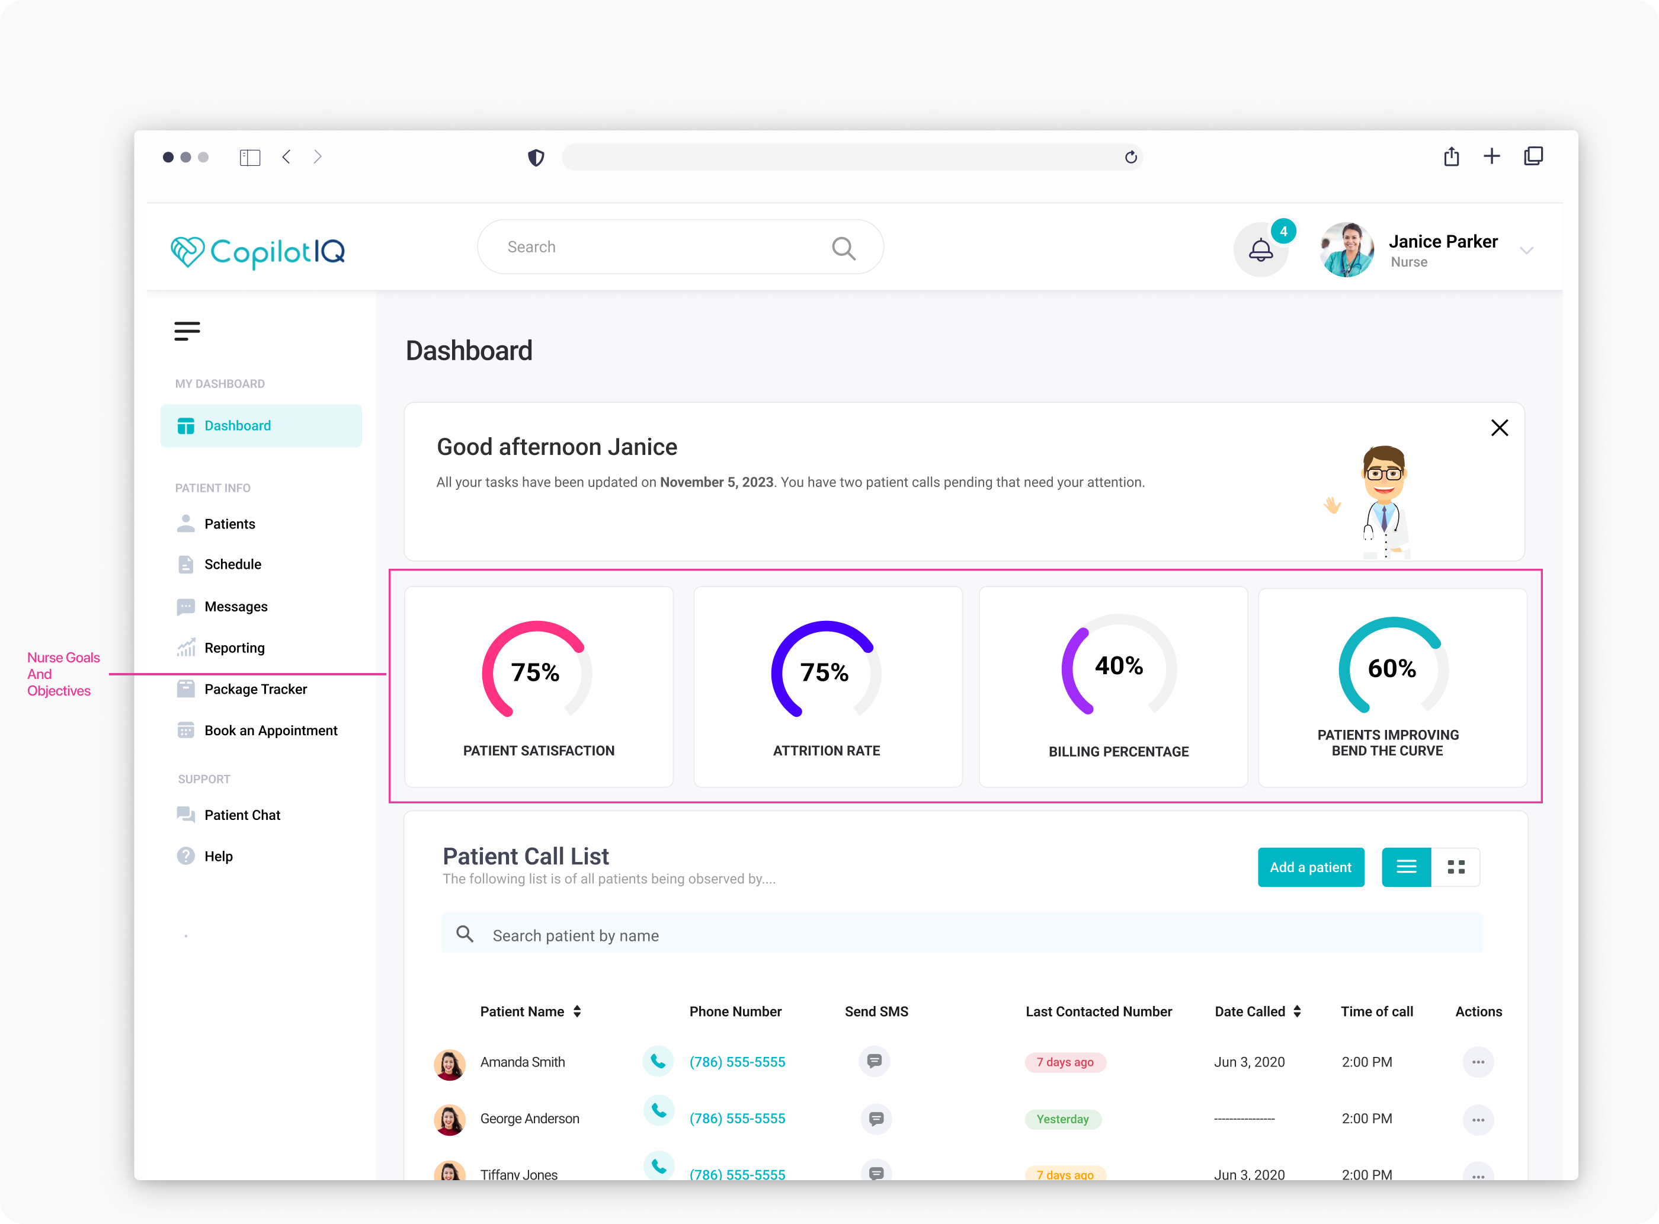Image resolution: width=1659 pixels, height=1224 pixels.
Task: Click Amanda Smith's phone number link
Action: pyautogui.click(x=736, y=1062)
